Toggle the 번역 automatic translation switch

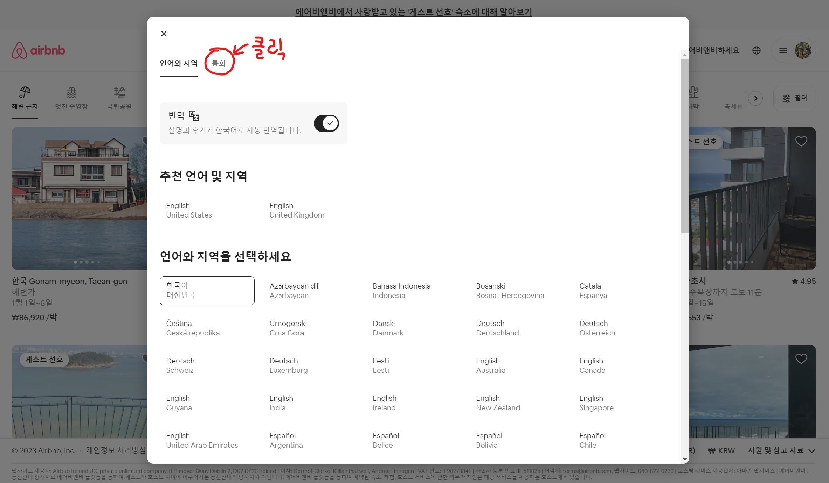(326, 123)
